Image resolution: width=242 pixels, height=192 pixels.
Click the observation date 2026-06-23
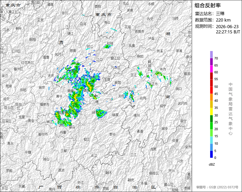(x=227, y=27)
